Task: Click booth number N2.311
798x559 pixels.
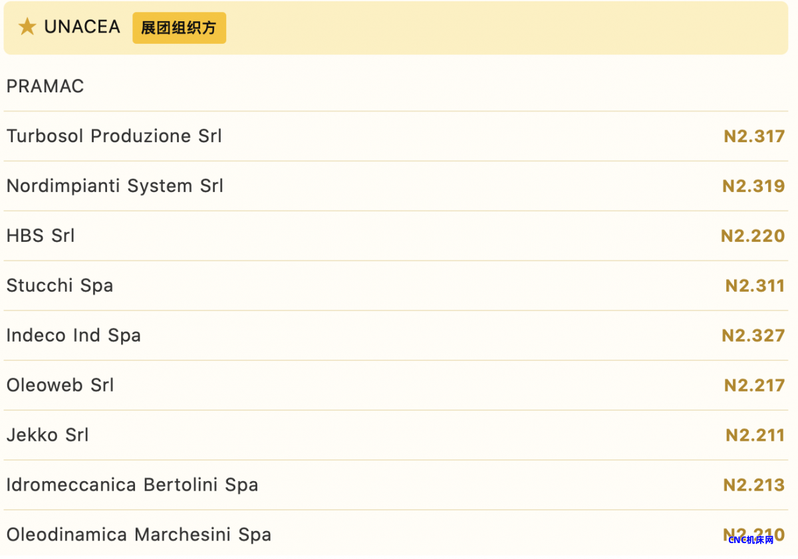Action: [755, 286]
